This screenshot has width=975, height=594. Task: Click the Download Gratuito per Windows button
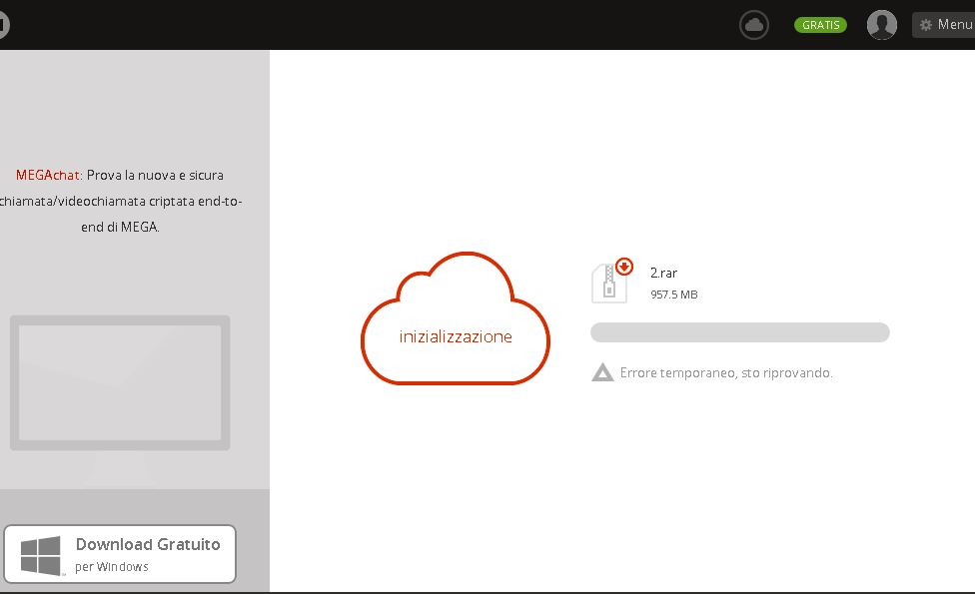(120, 554)
